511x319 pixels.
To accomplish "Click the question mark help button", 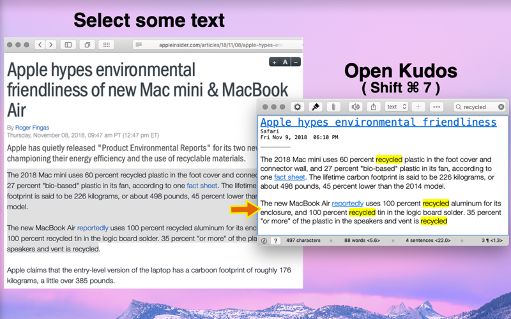I will 276,241.
